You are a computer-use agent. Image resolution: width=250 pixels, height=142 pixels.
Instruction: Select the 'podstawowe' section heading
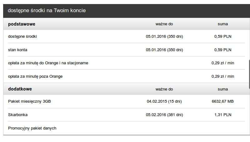coord(22,24)
